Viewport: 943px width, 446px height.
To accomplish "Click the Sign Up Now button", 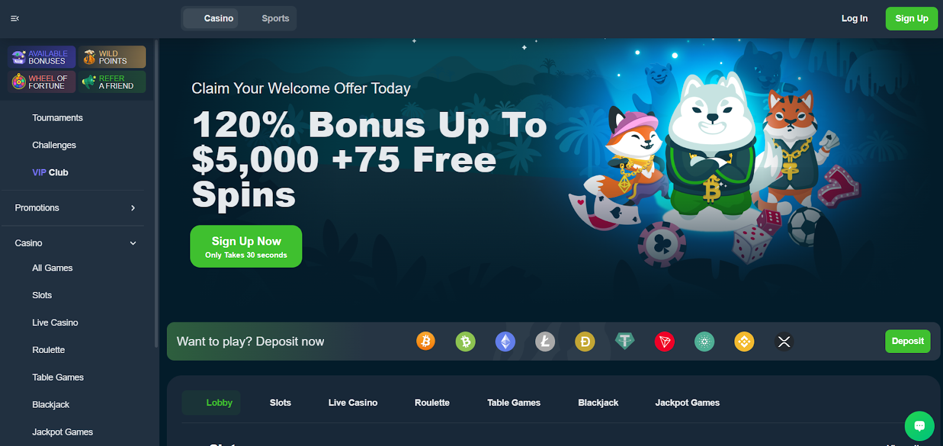I will (x=246, y=247).
